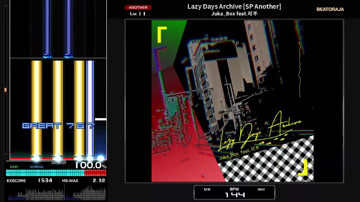Click the AUTOPLAY label

pyautogui.click(x=59, y=163)
